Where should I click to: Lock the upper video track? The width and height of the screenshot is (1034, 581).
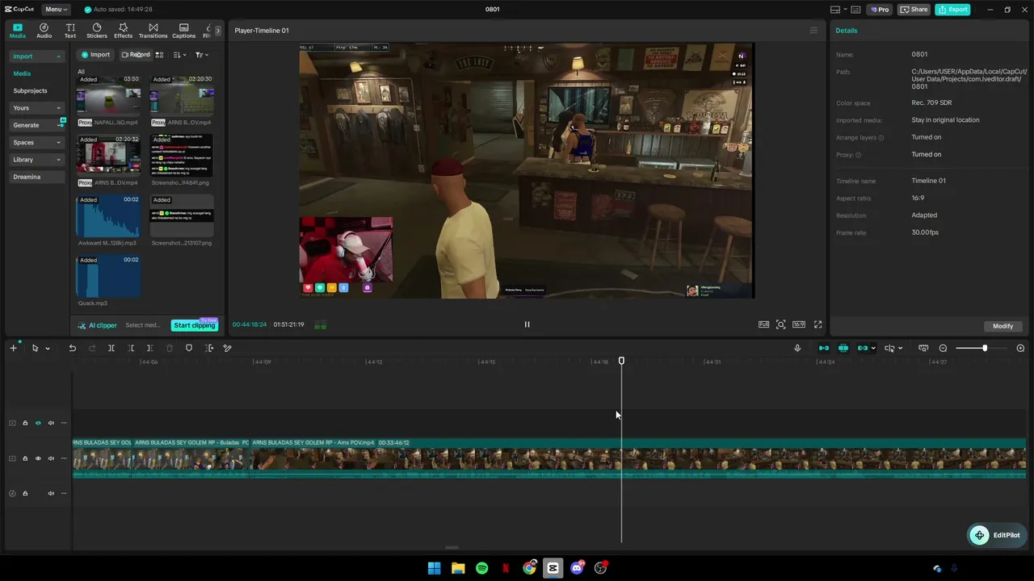point(25,423)
